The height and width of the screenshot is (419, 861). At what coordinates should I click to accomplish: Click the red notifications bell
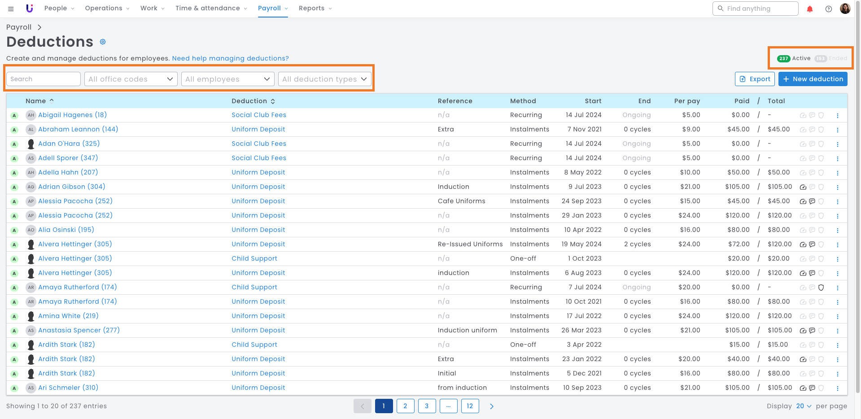pos(810,9)
